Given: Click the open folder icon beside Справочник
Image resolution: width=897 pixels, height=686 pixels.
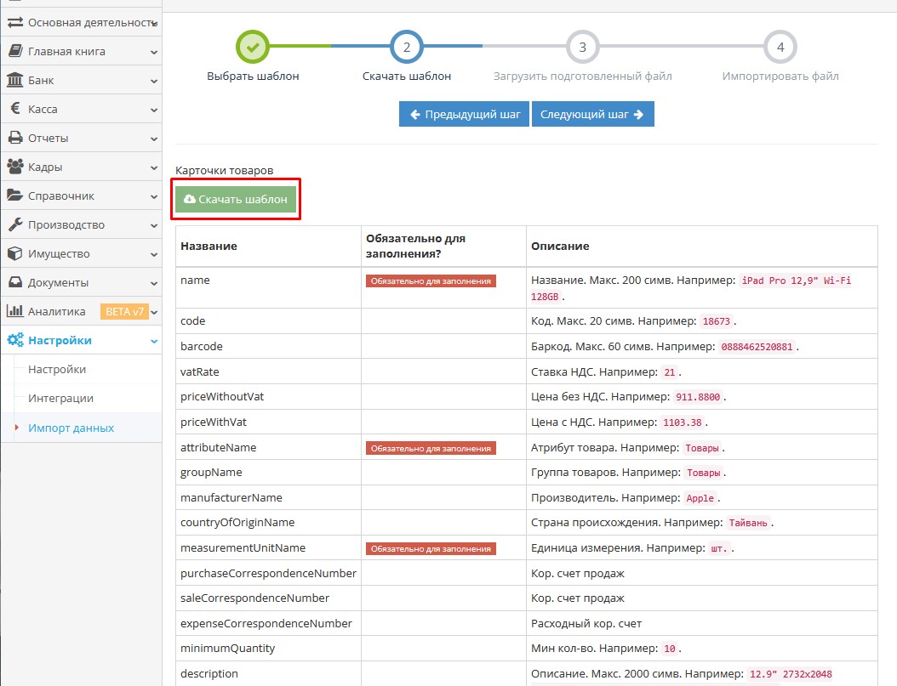Looking at the screenshot, I should click(x=15, y=196).
